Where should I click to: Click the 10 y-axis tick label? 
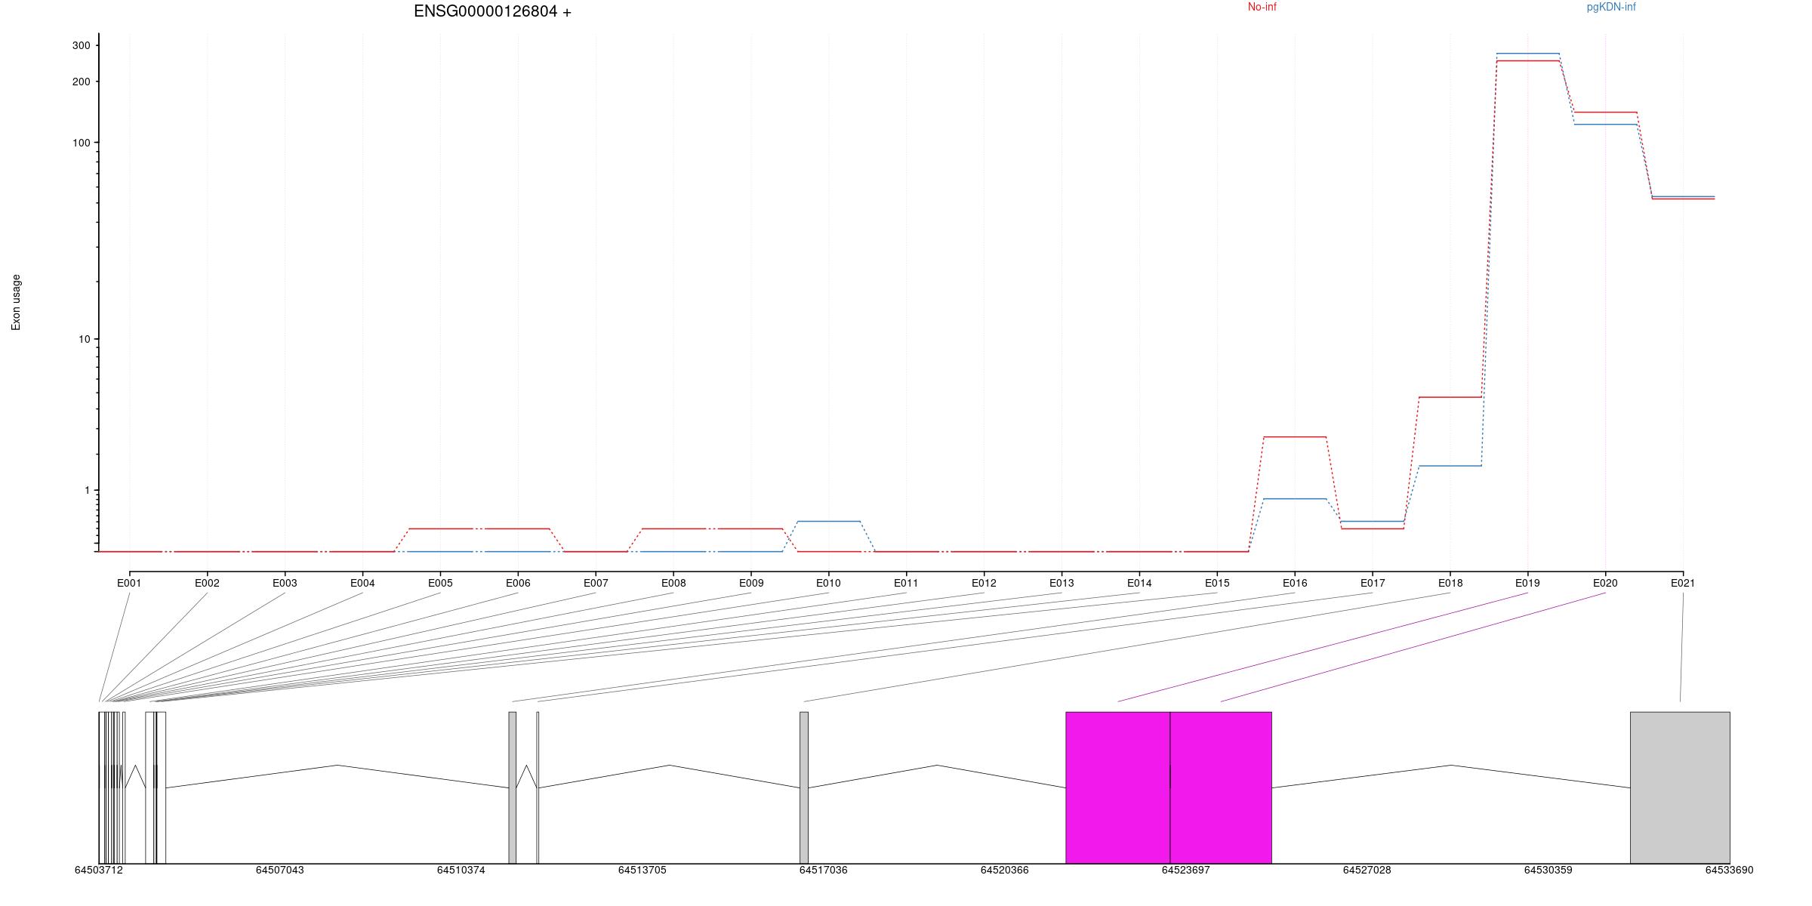84,339
